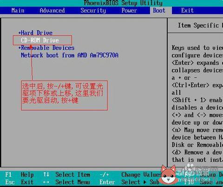
Task: Click the Esc Exit key legend
Action: tap(20, 182)
